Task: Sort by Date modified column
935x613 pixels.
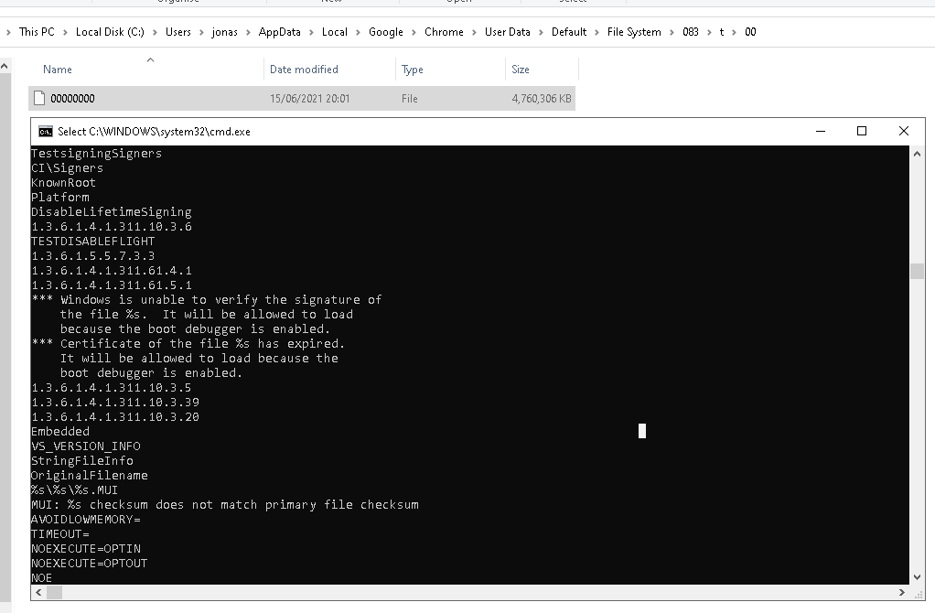Action: [x=304, y=70]
